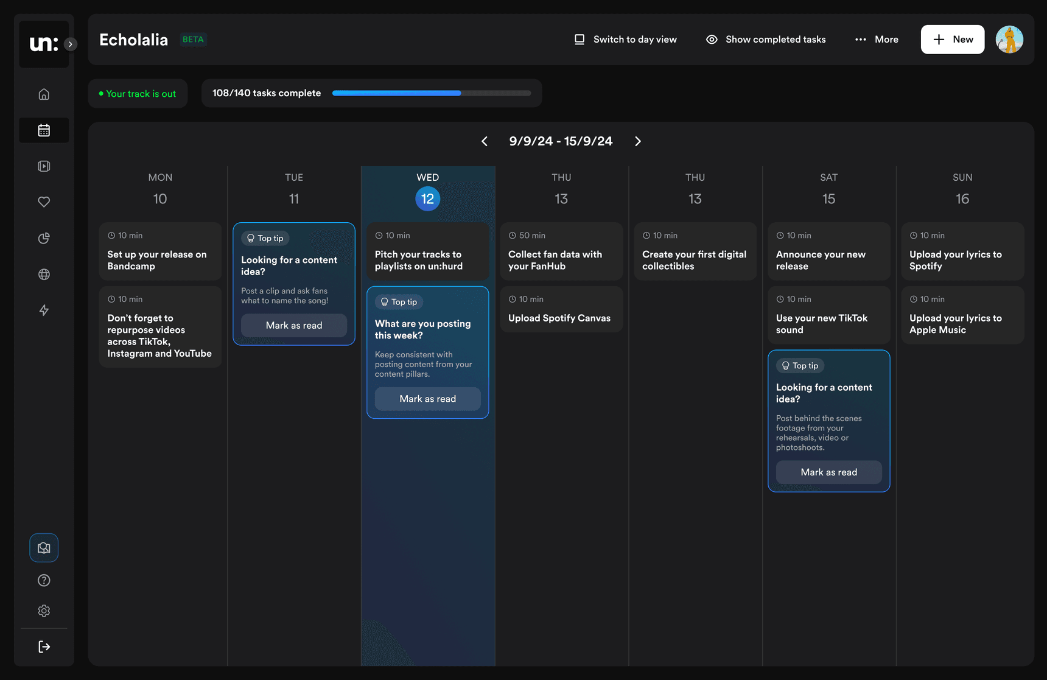
Task: Open the More options menu
Action: coord(877,40)
